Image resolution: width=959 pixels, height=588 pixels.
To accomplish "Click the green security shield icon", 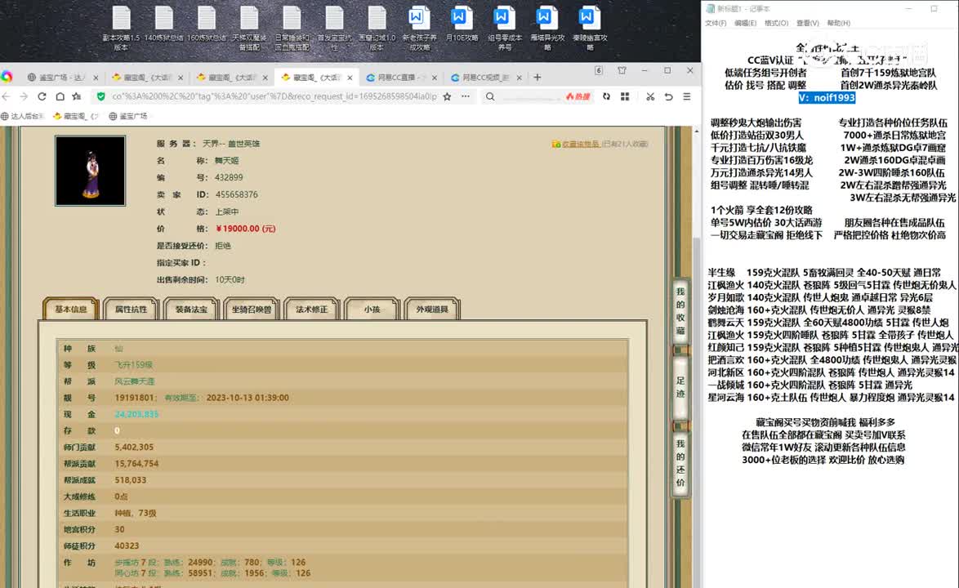I will pyautogui.click(x=101, y=96).
